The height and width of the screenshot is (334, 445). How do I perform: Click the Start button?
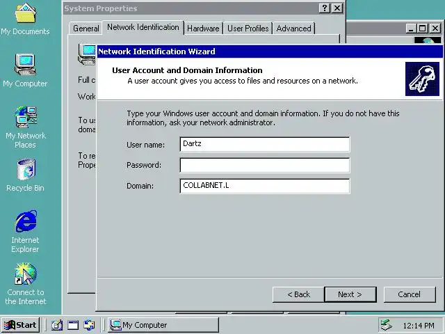click(x=20, y=325)
